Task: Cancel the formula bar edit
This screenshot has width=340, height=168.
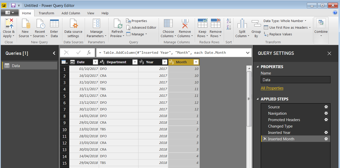Action: click(66, 52)
